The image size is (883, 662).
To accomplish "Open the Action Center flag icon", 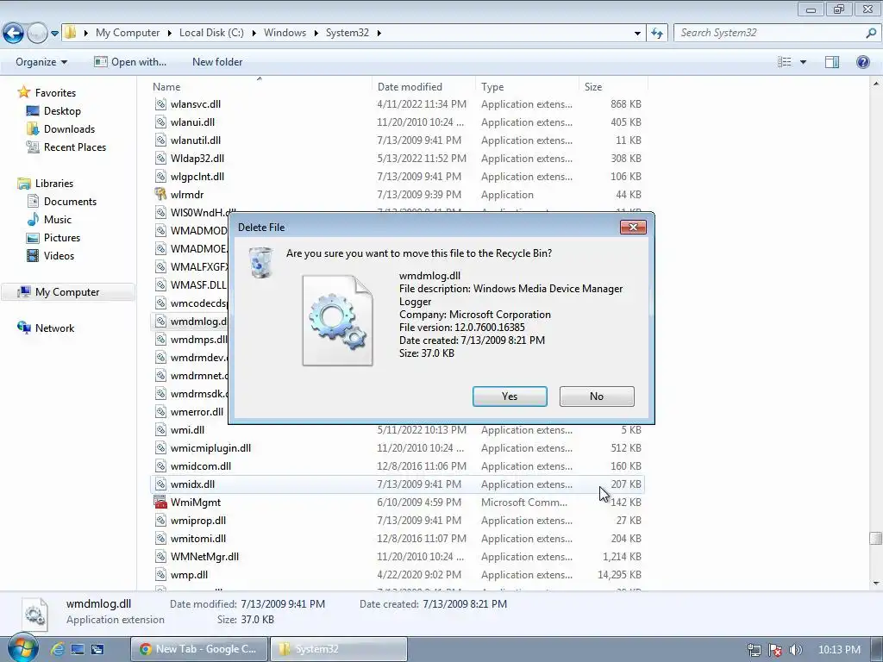I will (x=775, y=650).
